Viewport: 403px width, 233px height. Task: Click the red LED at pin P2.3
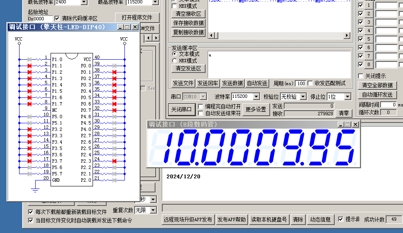point(114,161)
